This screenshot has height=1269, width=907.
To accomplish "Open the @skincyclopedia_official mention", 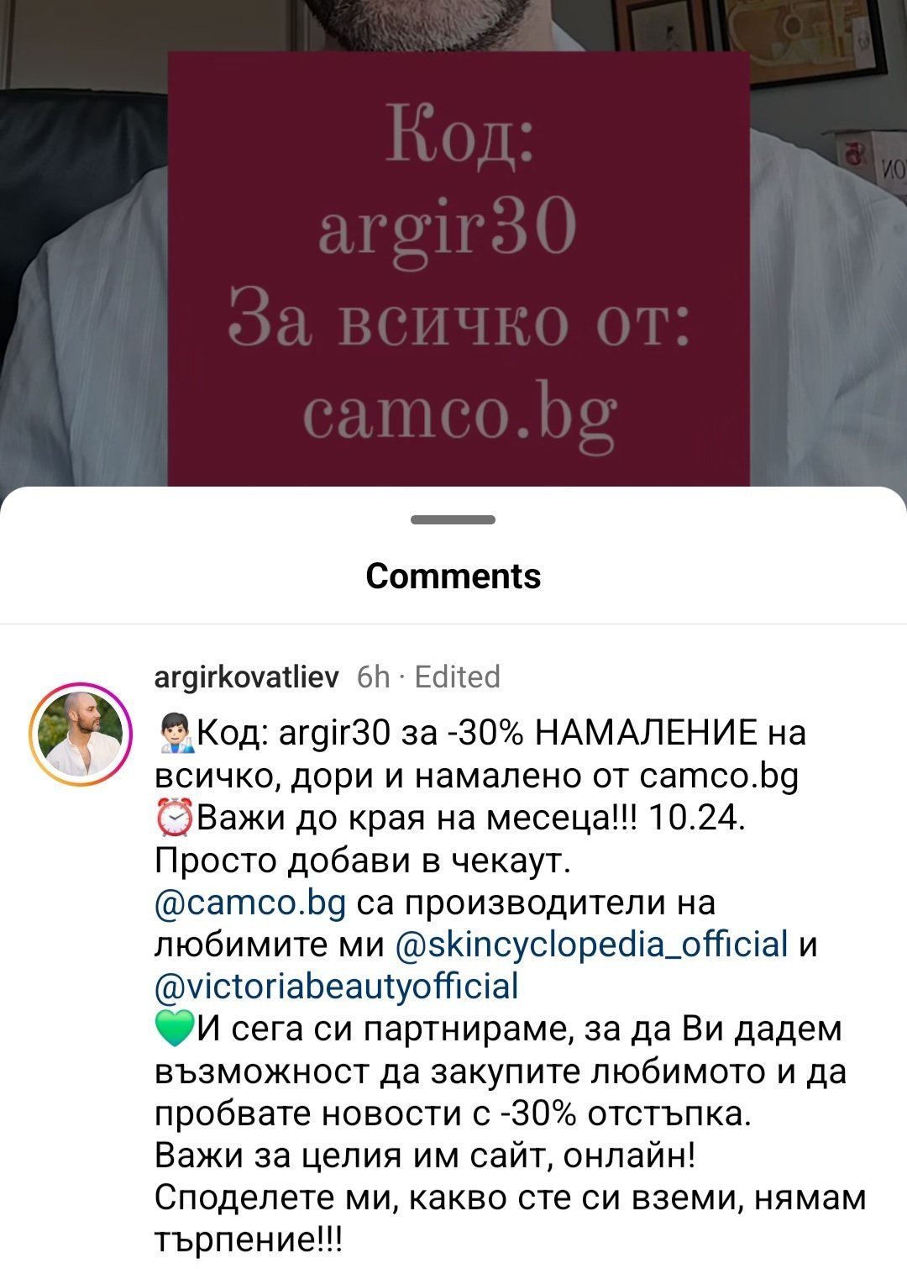I will (x=591, y=945).
